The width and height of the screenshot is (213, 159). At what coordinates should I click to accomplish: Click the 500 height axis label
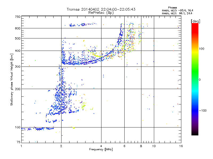[18, 38]
